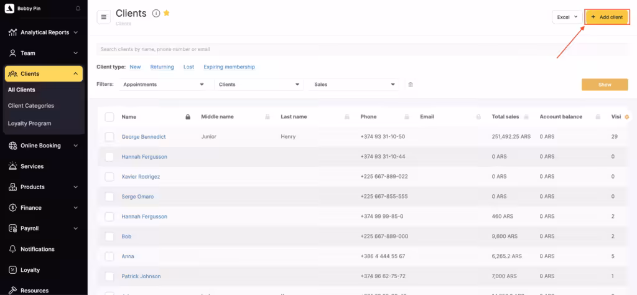This screenshot has width=637, height=295.
Task: Click the lock icon in Name column
Action: pyautogui.click(x=188, y=117)
